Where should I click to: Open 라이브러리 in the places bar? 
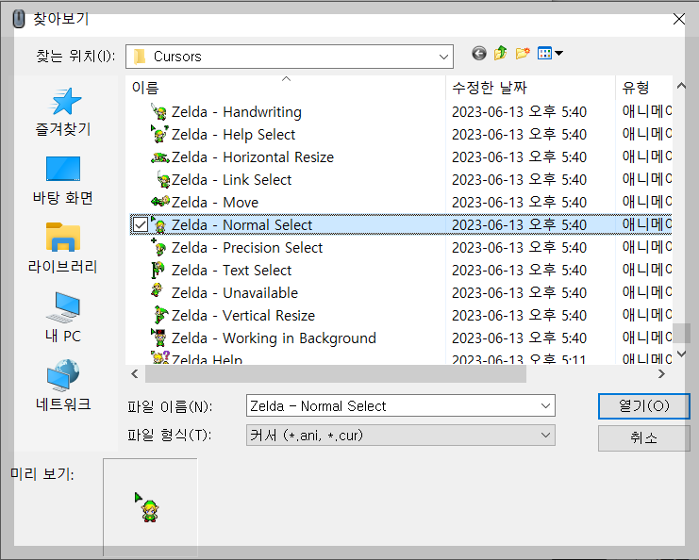pyautogui.click(x=63, y=249)
